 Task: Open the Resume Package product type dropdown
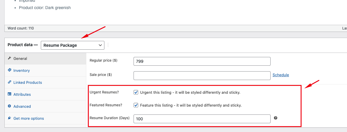point(72,45)
